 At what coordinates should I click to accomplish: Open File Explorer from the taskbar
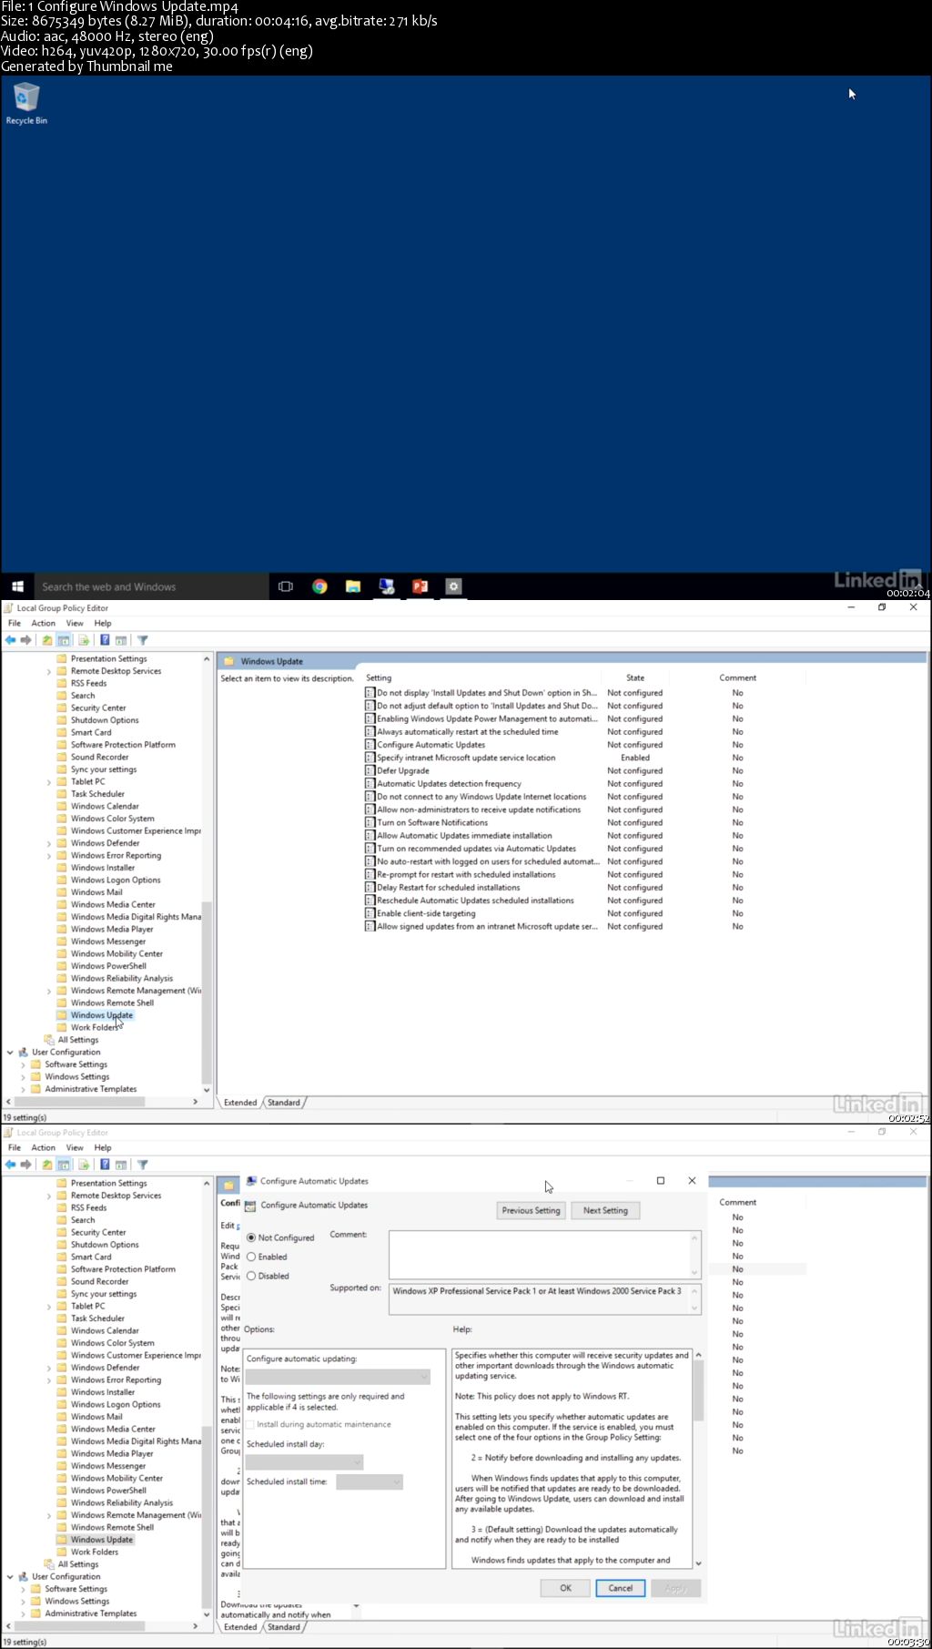pos(353,586)
